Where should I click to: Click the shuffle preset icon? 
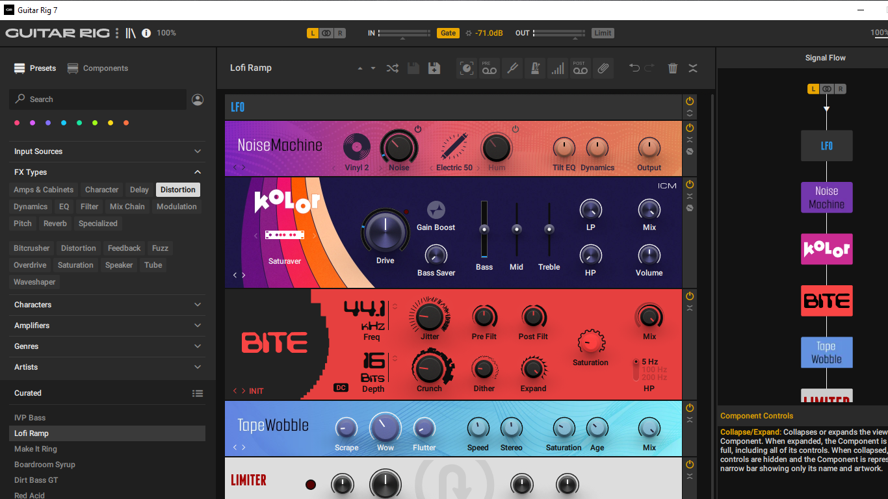coord(392,68)
